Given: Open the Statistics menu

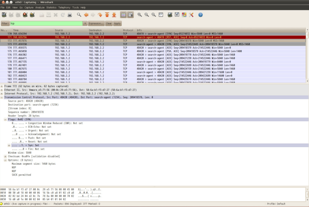Looking at the screenshot, I should point(51,7).
